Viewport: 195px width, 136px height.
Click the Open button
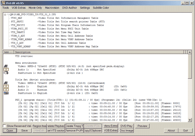[x=10, y=130]
